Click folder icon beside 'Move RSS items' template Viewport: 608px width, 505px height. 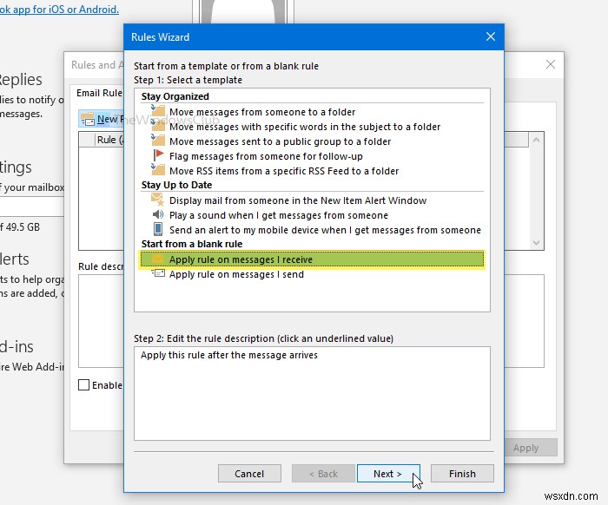coord(158,169)
